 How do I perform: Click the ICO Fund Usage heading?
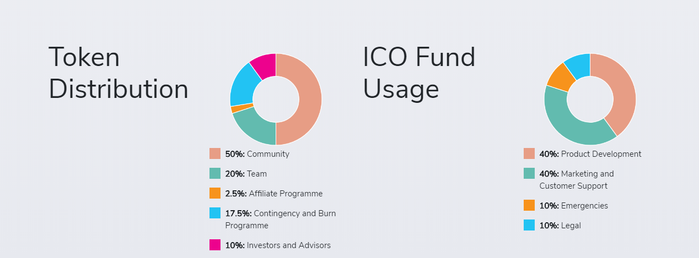[x=419, y=73]
